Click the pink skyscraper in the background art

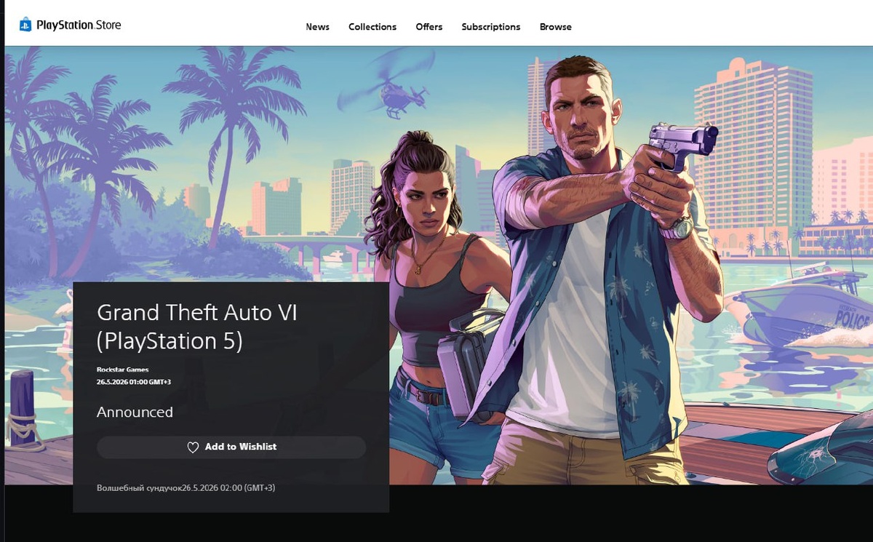pos(753,153)
